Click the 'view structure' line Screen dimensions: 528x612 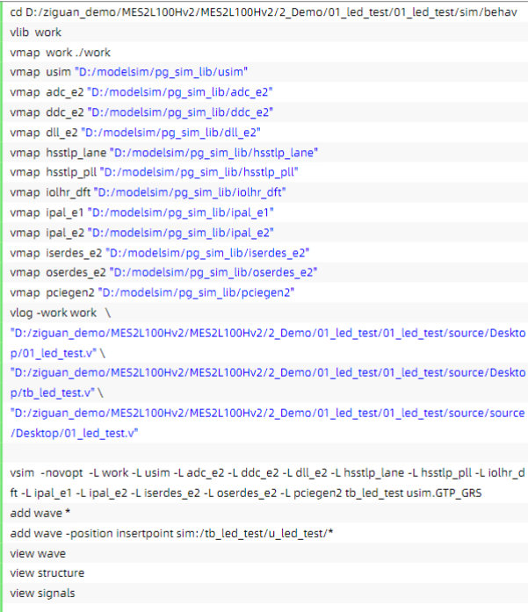(47, 573)
